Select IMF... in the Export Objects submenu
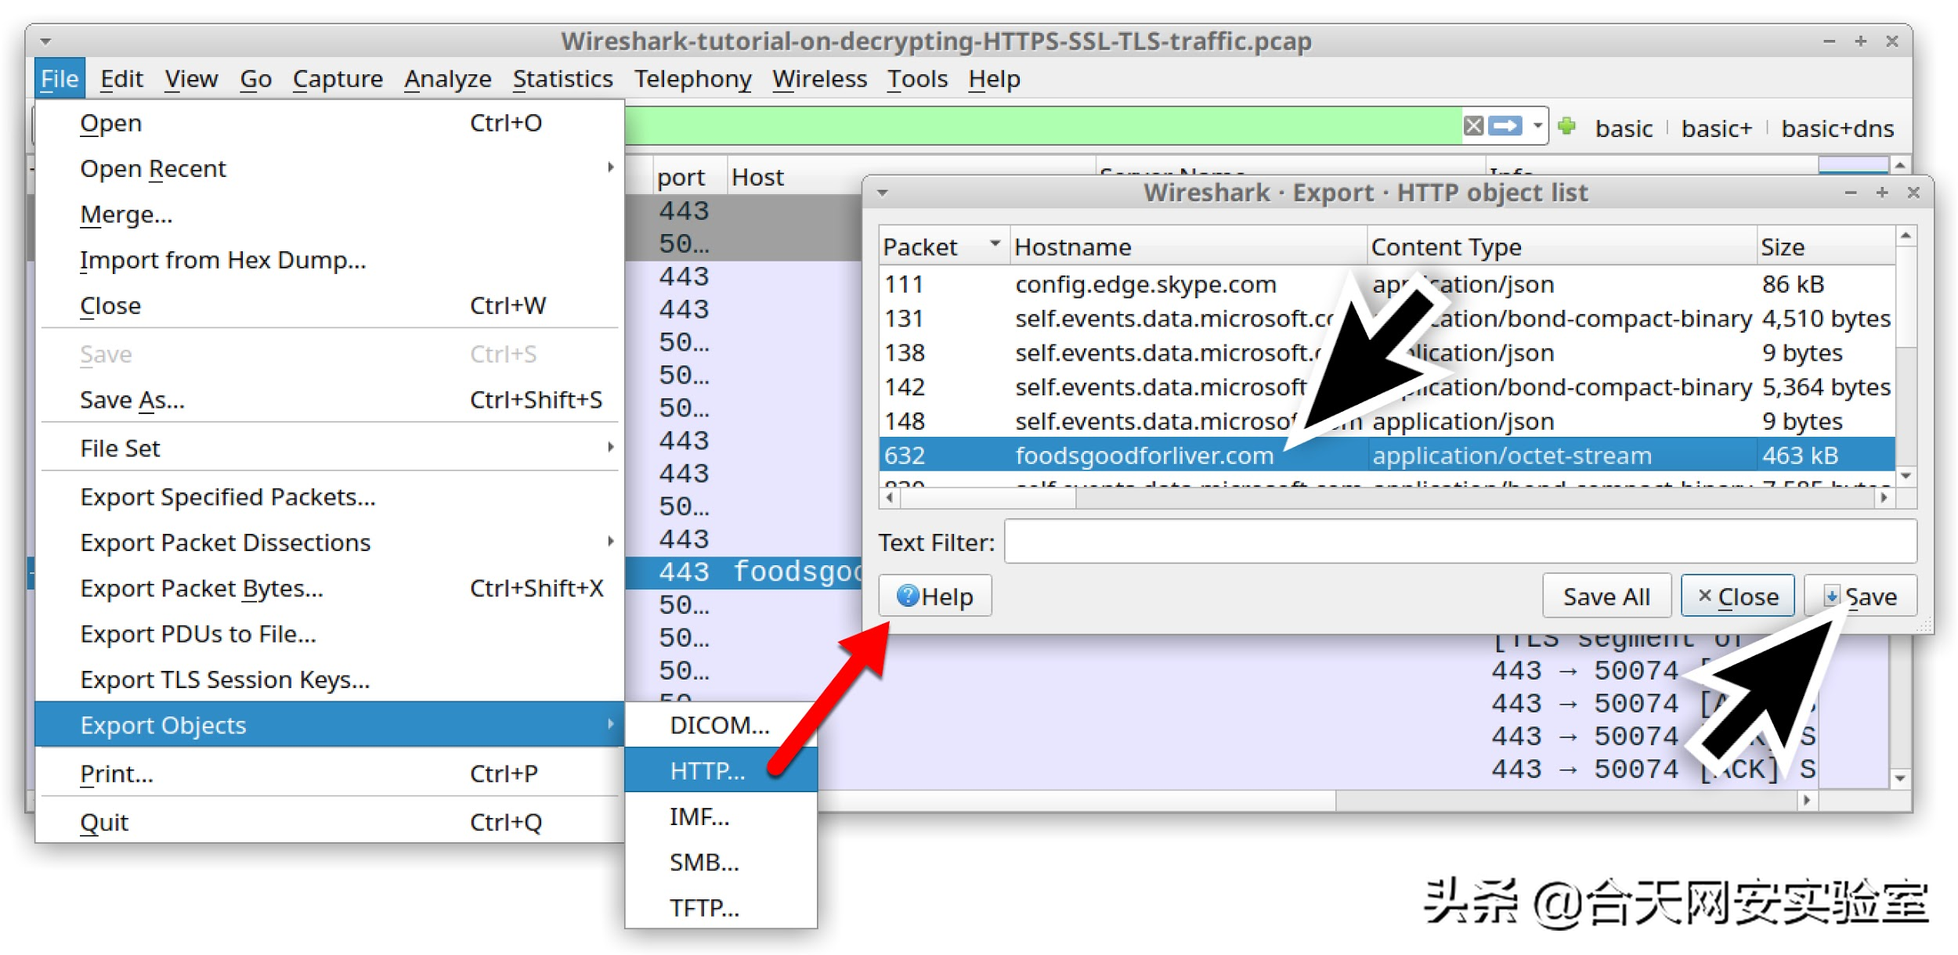The image size is (1958, 955). (x=721, y=816)
